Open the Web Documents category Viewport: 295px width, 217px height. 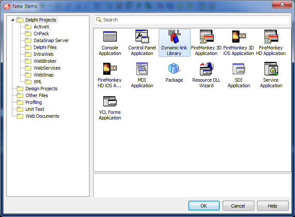point(38,116)
